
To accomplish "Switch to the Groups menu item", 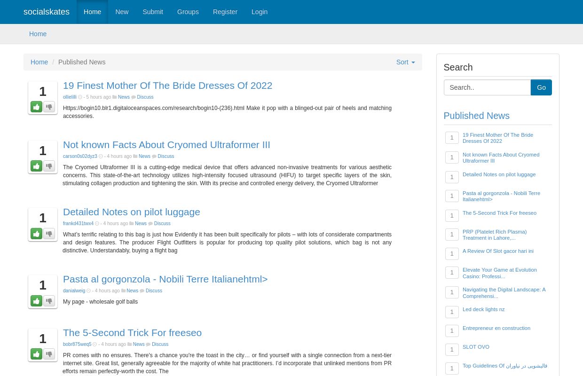I will pyautogui.click(x=188, y=12).
